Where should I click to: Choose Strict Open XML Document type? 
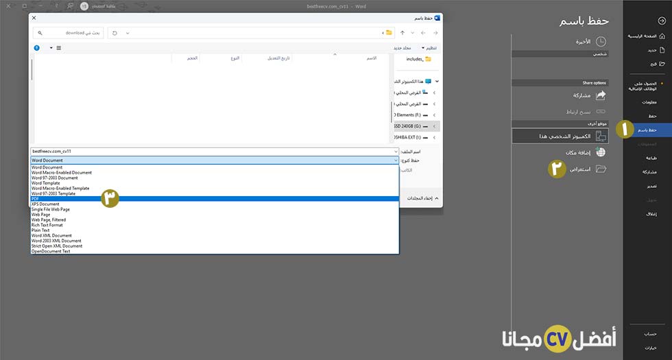[x=215, y=246]
